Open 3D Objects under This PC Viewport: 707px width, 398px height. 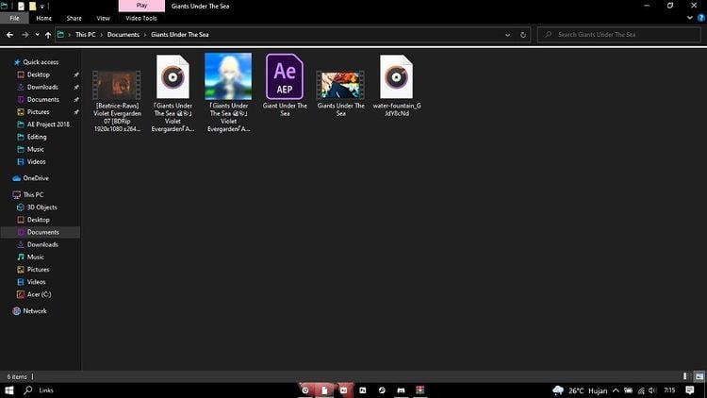(x=41, y=207)
